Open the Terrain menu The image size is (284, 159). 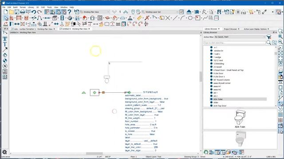point(23,7)
